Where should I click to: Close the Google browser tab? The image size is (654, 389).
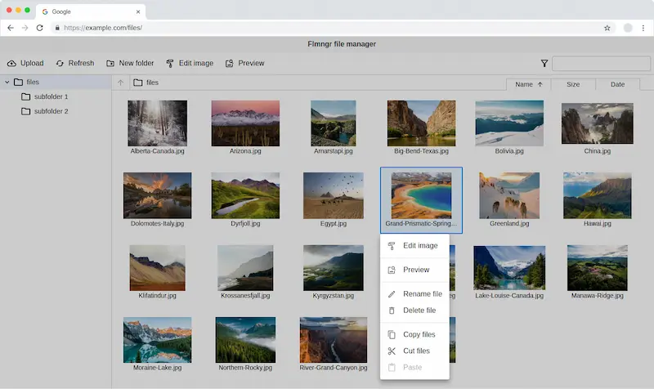pos(138,11)
